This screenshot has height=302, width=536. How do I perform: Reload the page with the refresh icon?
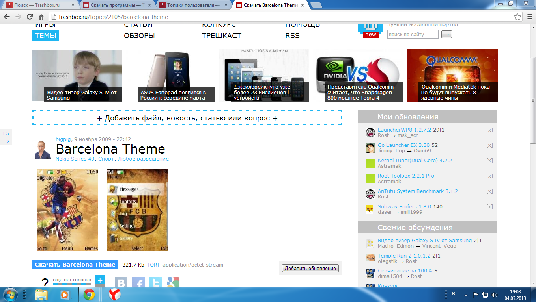30,17
